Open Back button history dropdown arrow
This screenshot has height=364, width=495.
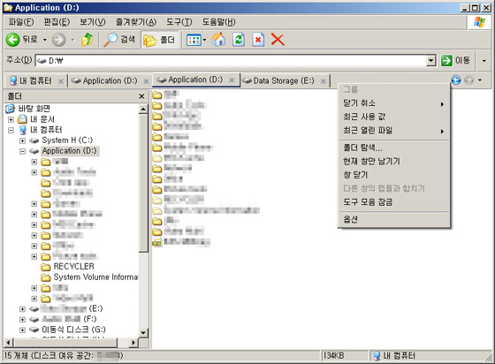45,40
